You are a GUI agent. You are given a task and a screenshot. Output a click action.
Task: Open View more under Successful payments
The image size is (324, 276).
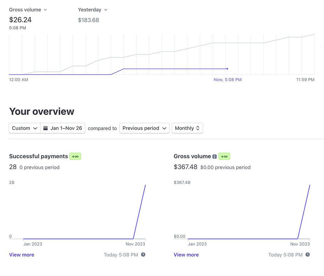pos(22,255)
